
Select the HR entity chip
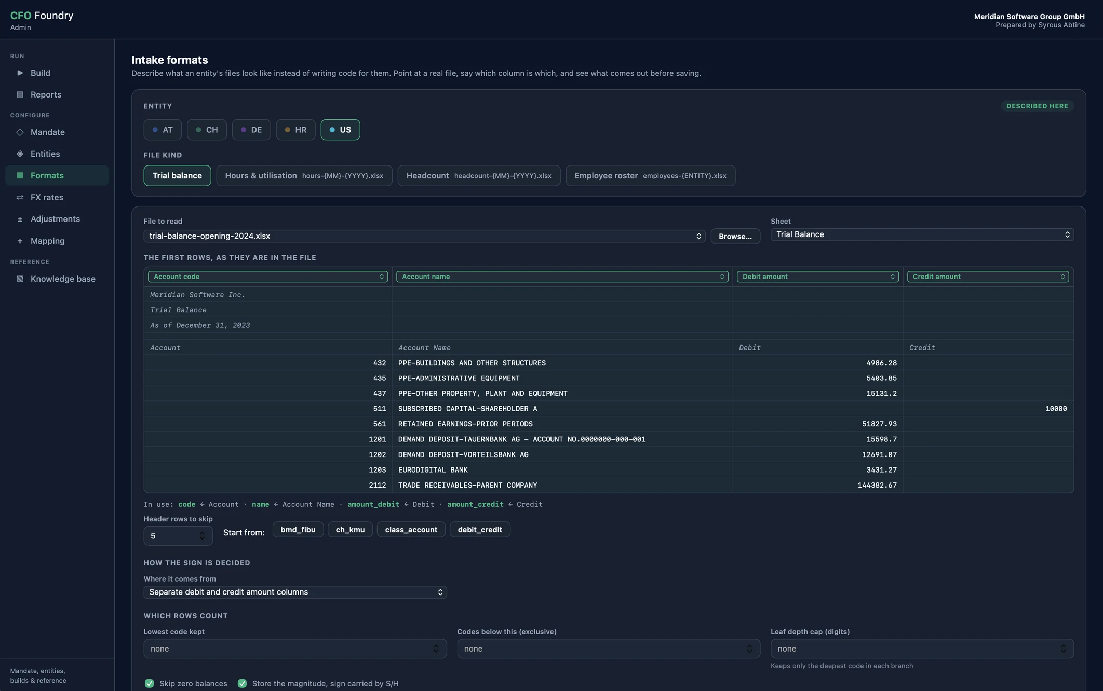click(295, 130)
